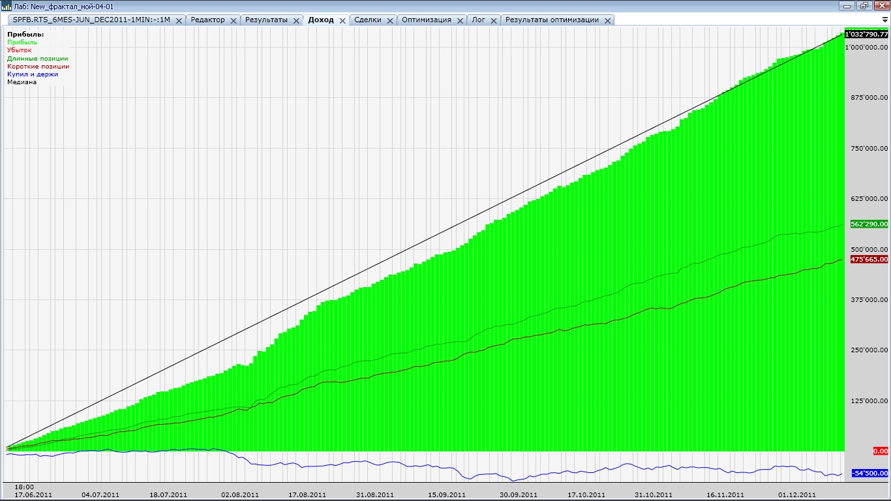Click the 562'290.00 long positions value label
The height and width of the screenshot is (501, 891).
point(868,224)
